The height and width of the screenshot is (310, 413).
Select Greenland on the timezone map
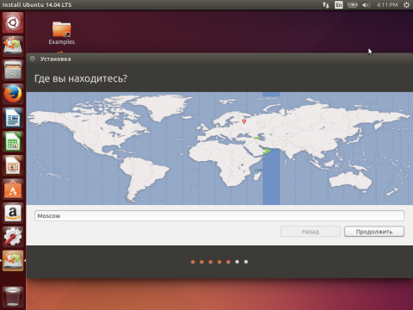click(x=163, y=108)
